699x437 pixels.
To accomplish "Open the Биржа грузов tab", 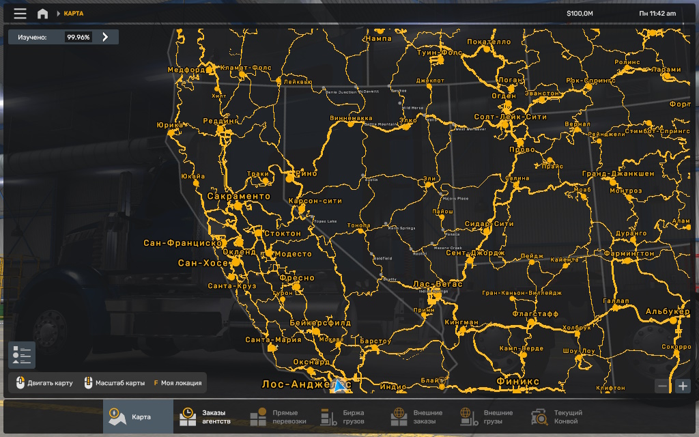I will (343, 417).
